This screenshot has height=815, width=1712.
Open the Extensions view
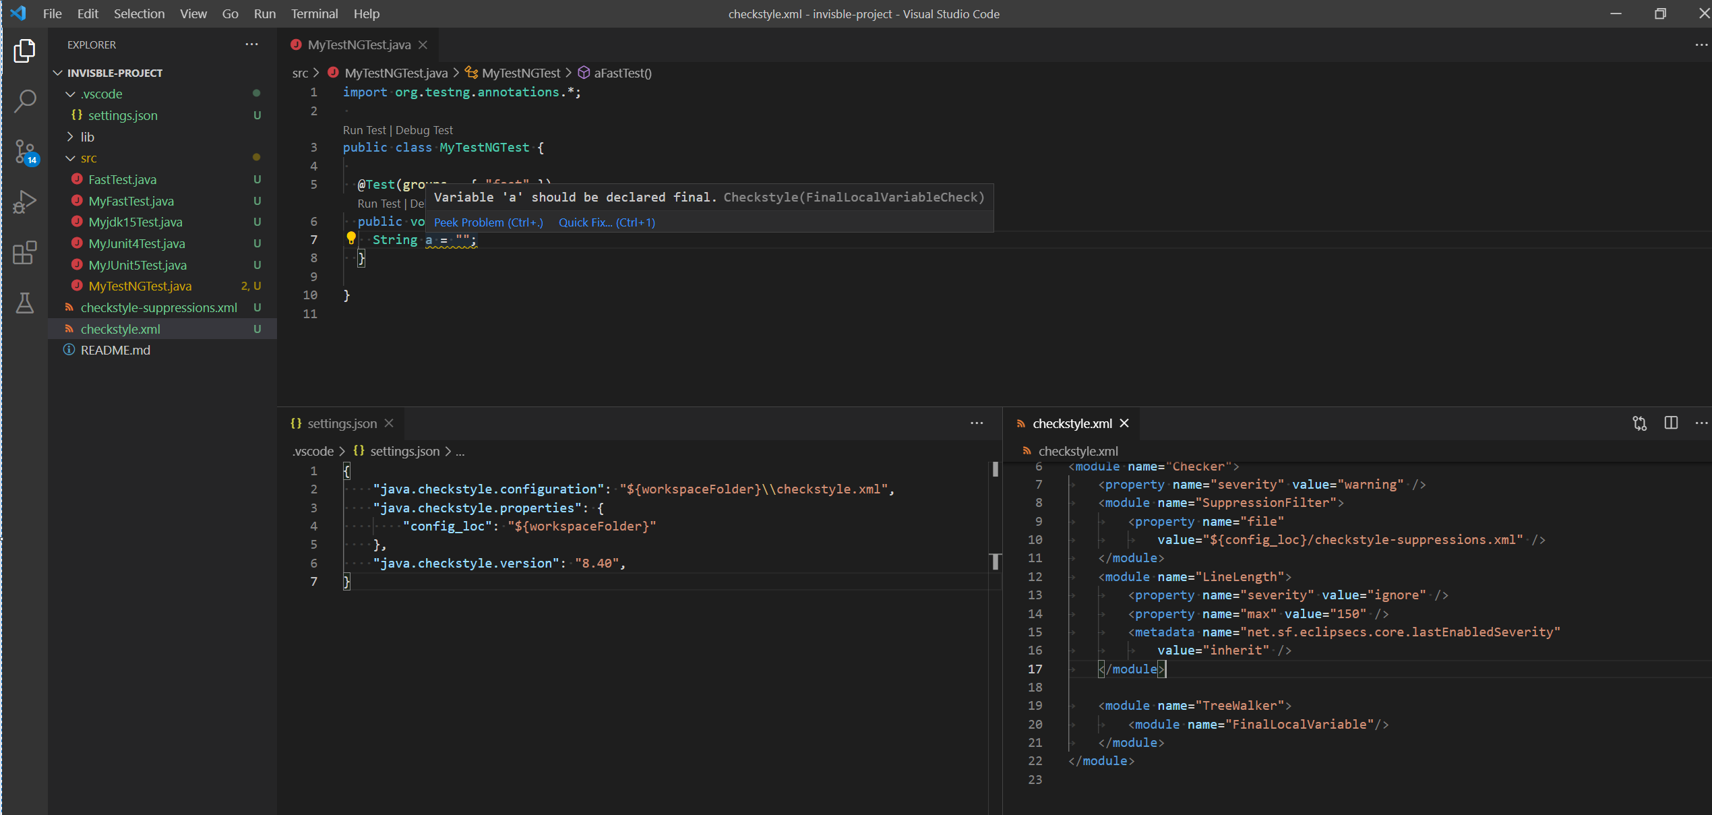pyautogui.click(x=24, y=253)
